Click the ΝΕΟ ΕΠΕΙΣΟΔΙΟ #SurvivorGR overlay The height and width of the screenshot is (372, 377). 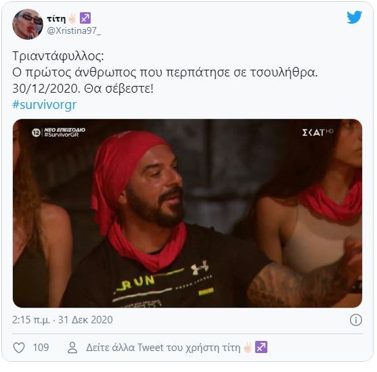coord(65,132)
